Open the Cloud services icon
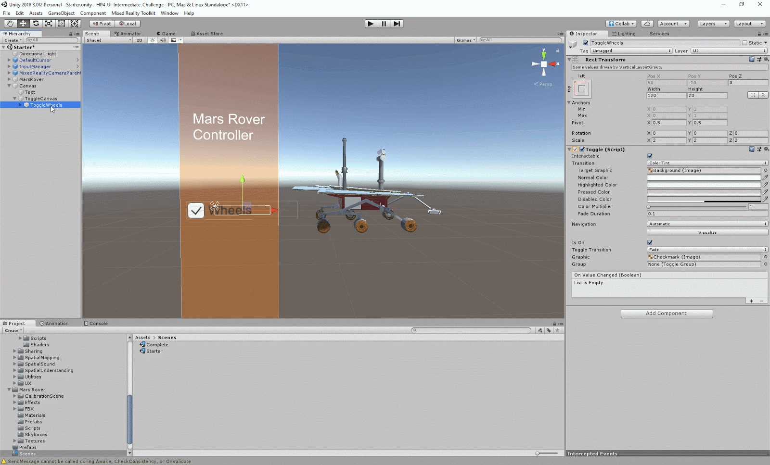The image size is (770, 465). pyautogui.click(x=647, y=24)
